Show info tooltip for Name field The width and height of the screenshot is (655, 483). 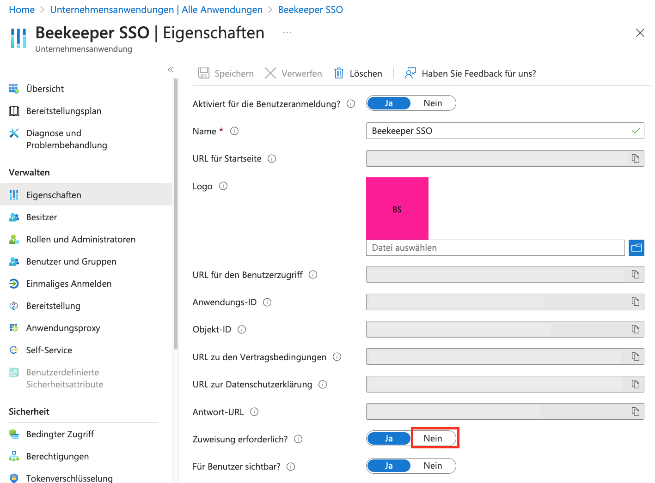[x=234, y=131]
